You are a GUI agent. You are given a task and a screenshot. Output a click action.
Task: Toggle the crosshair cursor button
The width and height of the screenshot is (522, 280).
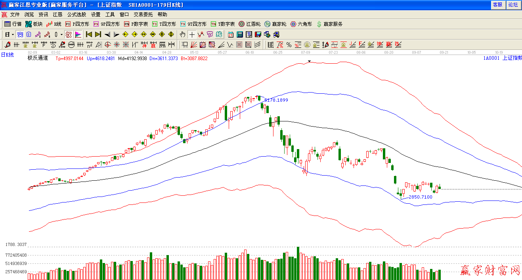(x=192, y=34)
